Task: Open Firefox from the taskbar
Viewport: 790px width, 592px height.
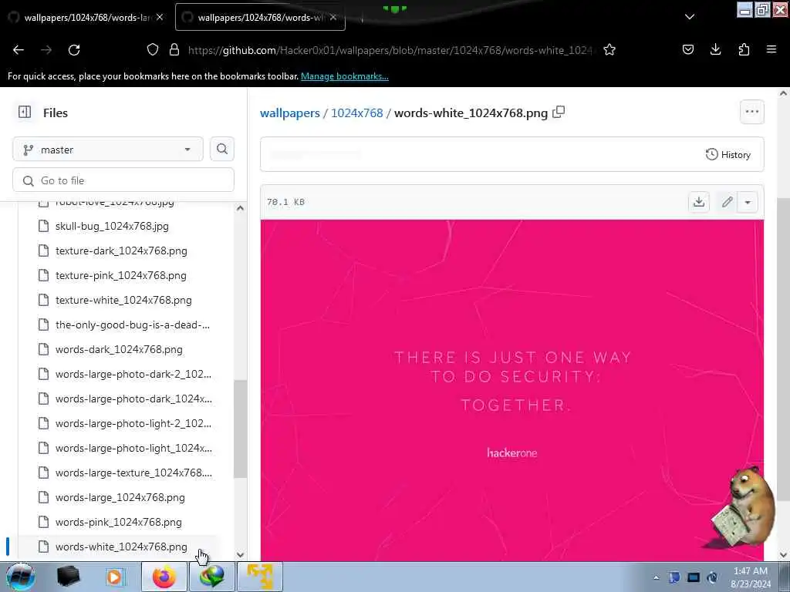Action: 164,577
